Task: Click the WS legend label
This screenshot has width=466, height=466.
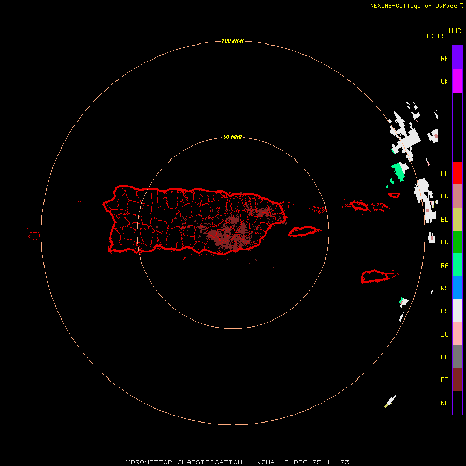Action: 444,288
